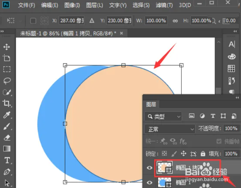241x188 pixels.
Task: Select the Lasso tool
Action: [7, 81]
